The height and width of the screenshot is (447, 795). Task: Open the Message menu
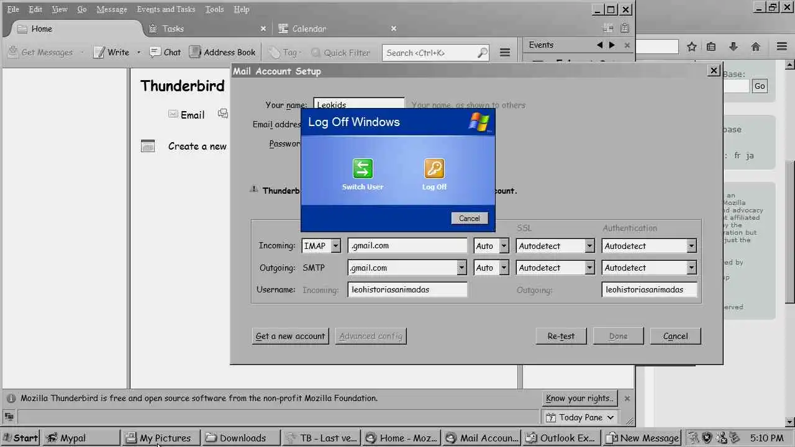[112, 9]
